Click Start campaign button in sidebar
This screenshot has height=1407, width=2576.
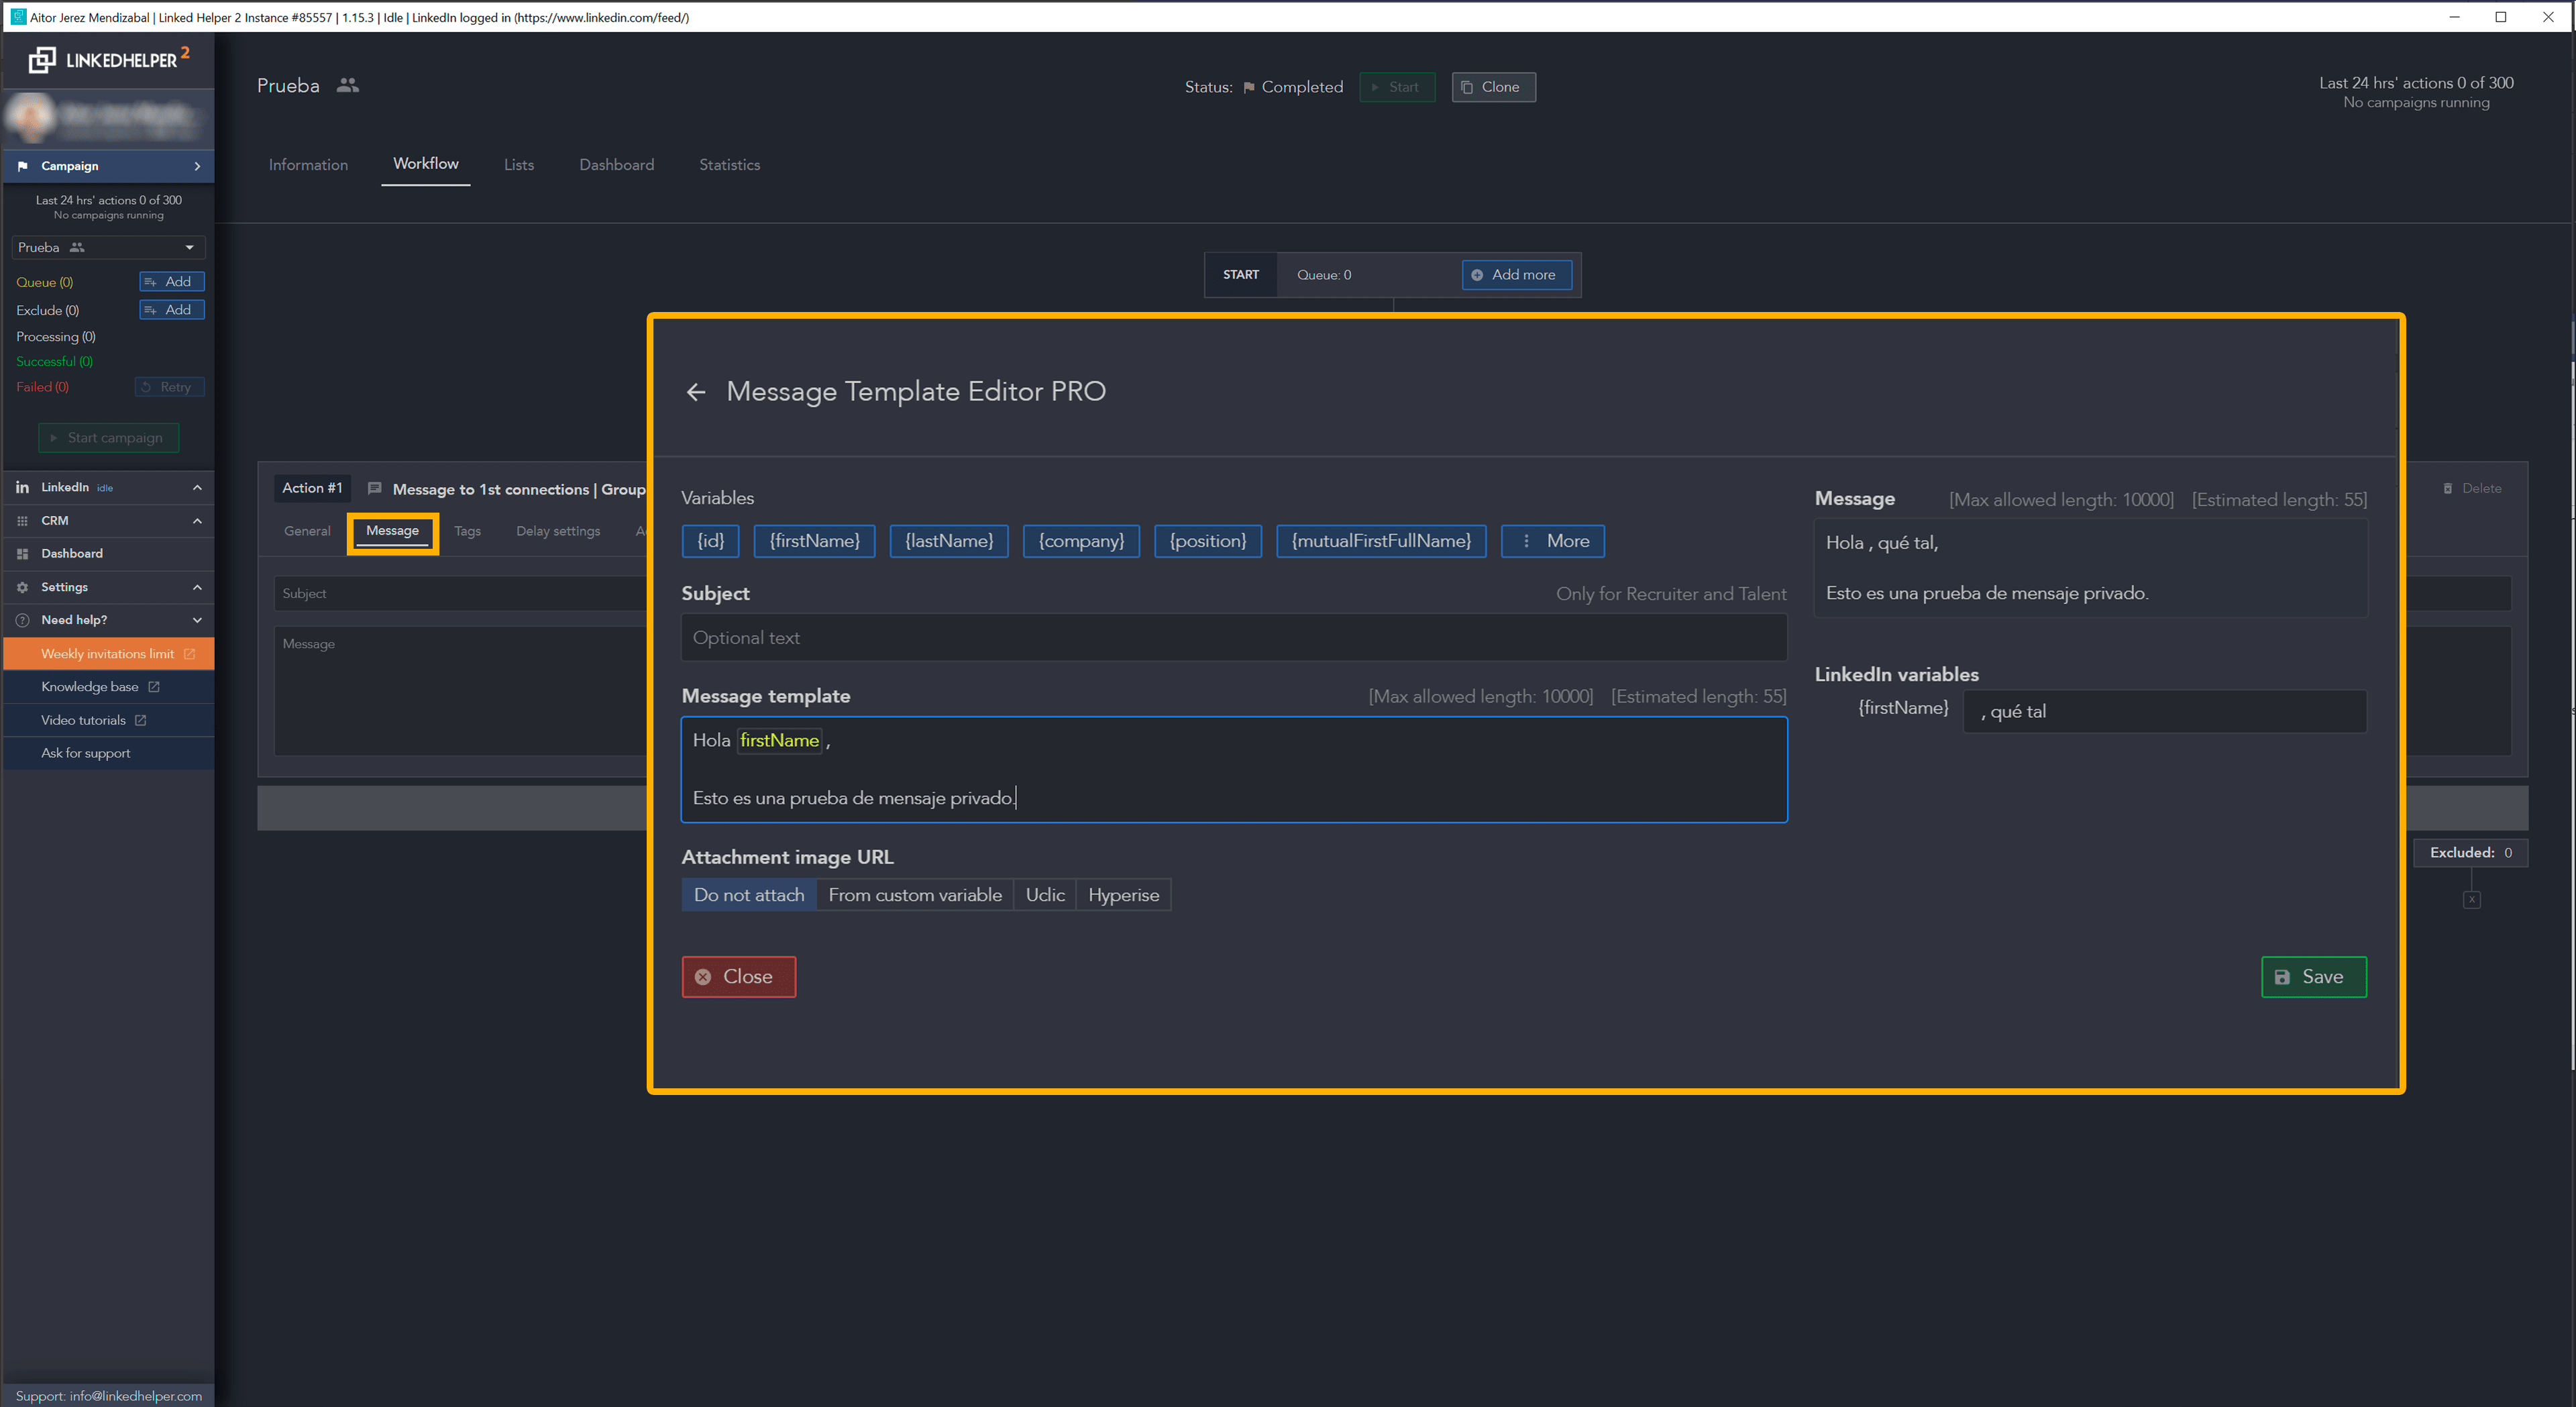(x=108, y=438)
